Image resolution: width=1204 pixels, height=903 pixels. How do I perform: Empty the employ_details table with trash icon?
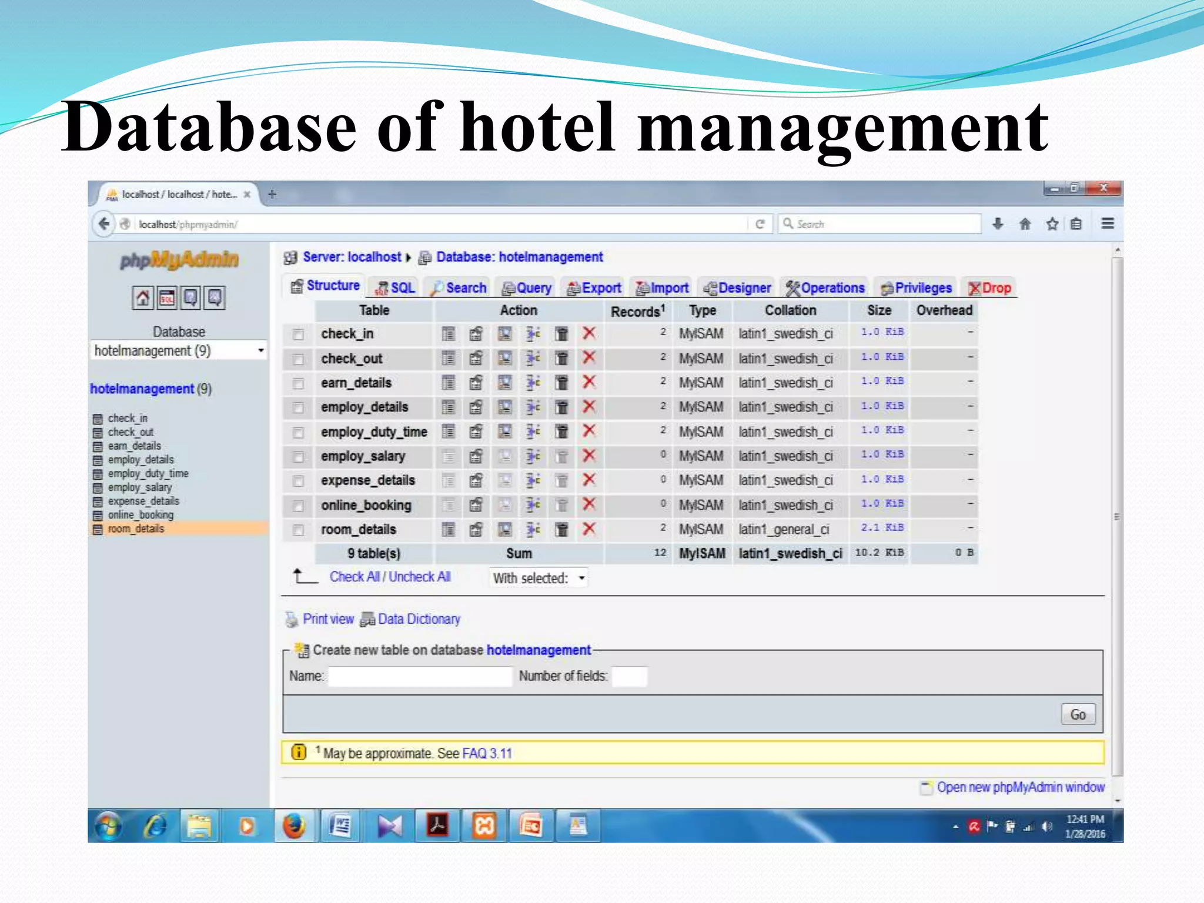[x=561, y=407]
